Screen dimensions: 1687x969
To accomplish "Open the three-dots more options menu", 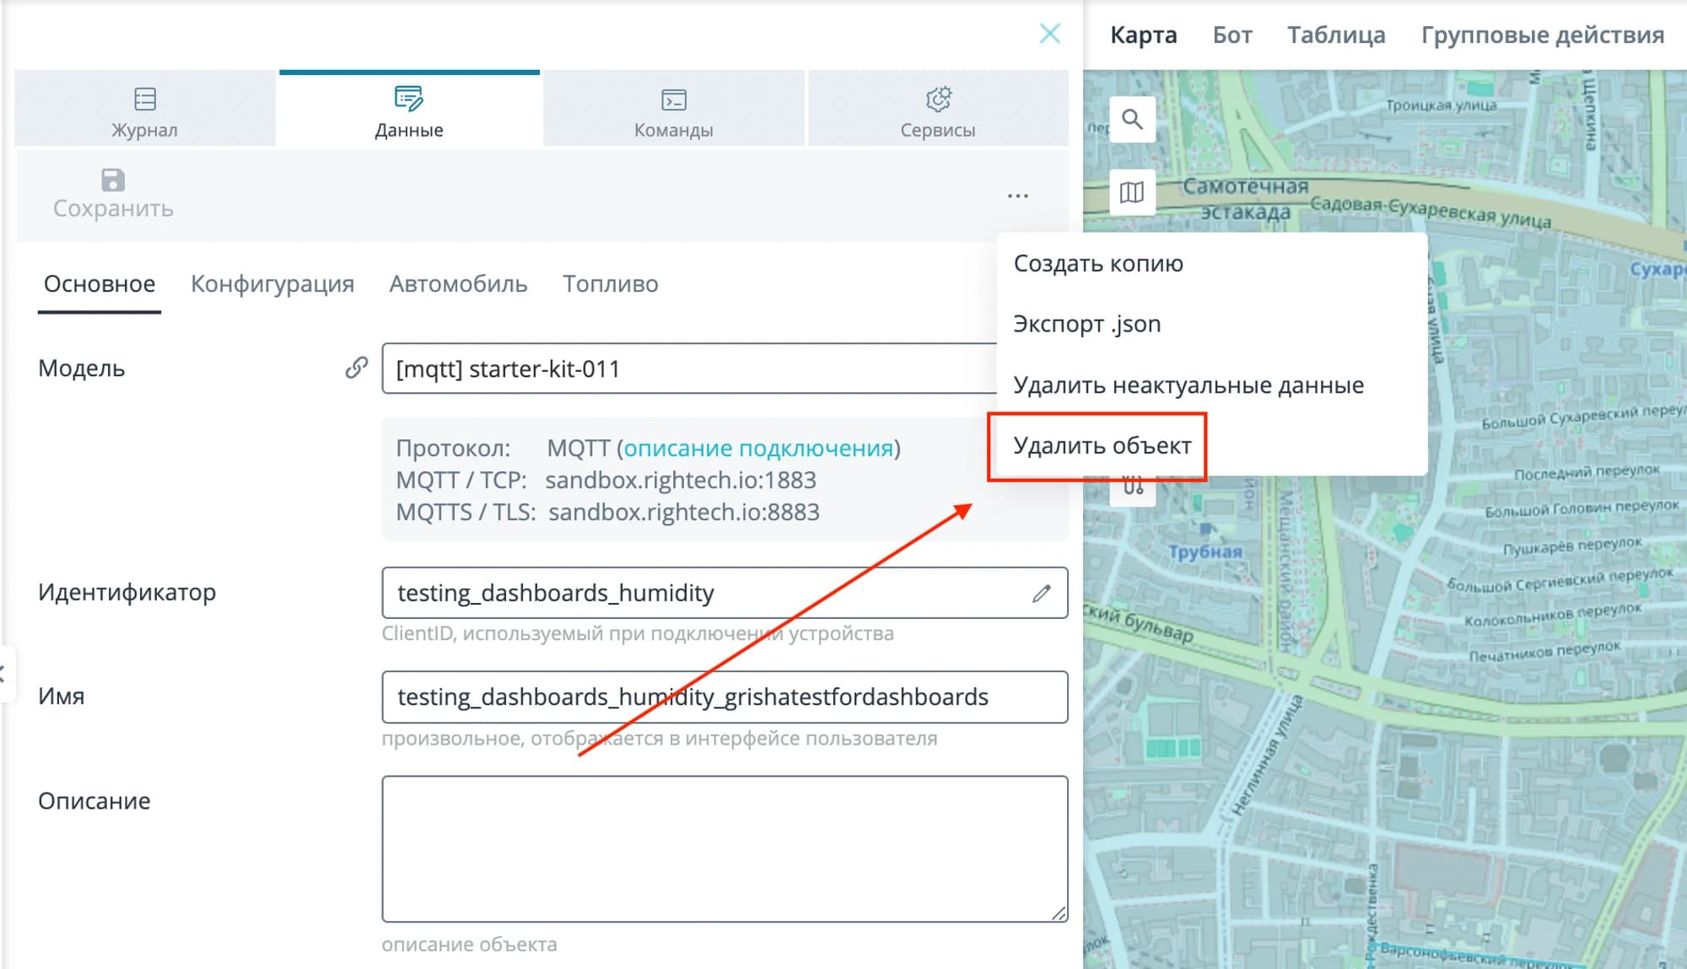I will click(x=1018, y=196).
